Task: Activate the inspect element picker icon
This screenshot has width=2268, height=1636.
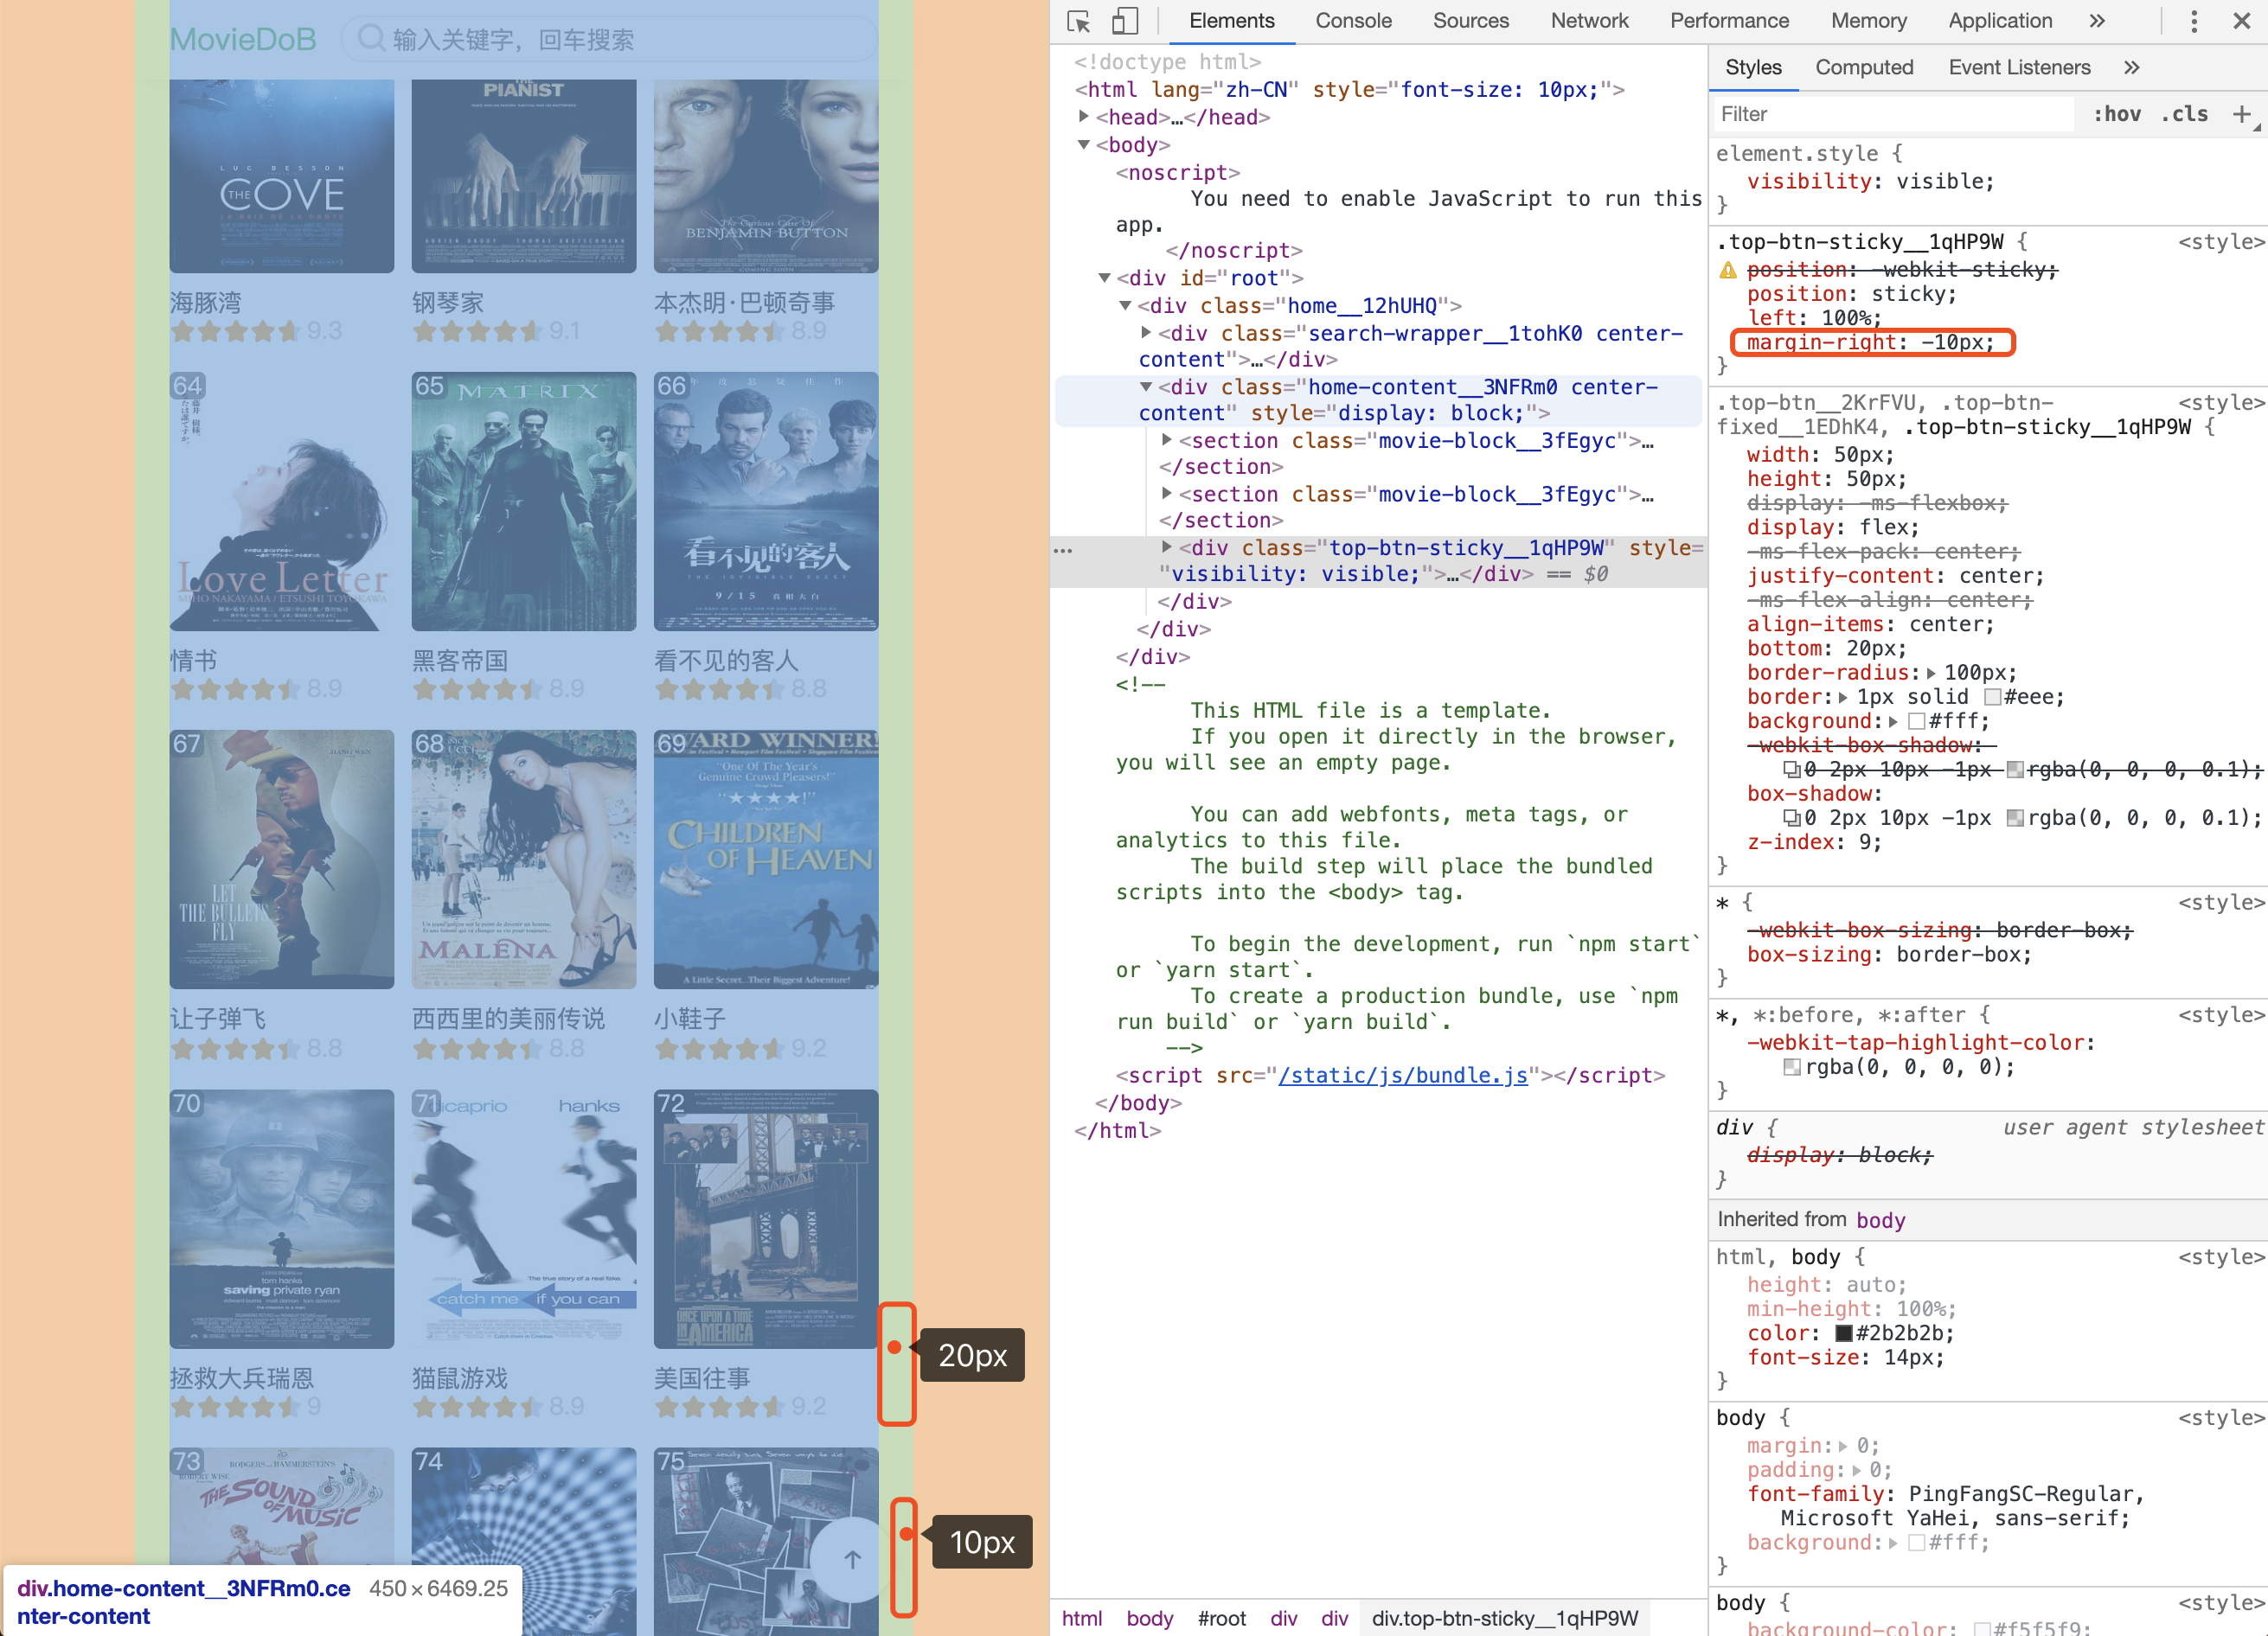Action: coord(1079,21)
